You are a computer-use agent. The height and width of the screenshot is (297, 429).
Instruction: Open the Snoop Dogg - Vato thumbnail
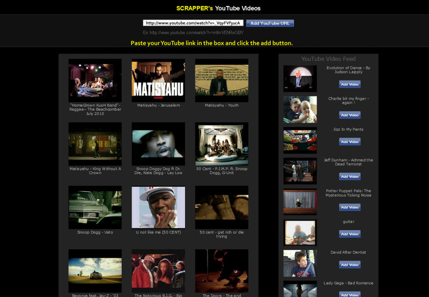click(x=95, y=207)
